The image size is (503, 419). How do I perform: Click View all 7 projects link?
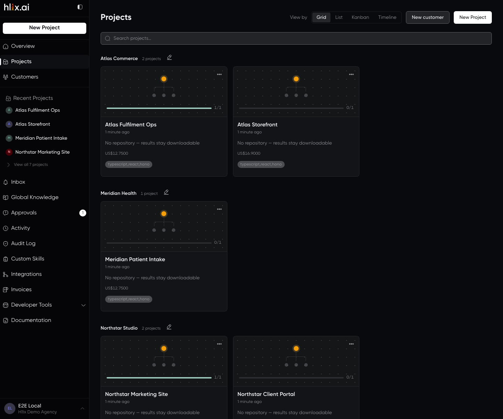tap(31, 164)
